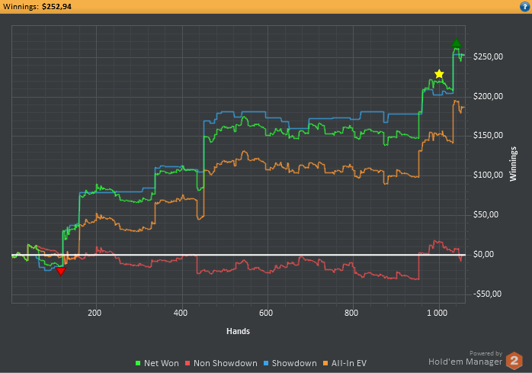Click the $100,00 y-axis label
532x373 pixels.
488,175
